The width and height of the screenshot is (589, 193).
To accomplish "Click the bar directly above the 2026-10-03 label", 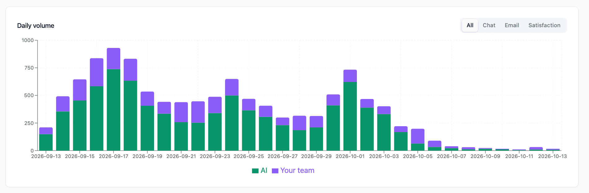I will point(384,129).
